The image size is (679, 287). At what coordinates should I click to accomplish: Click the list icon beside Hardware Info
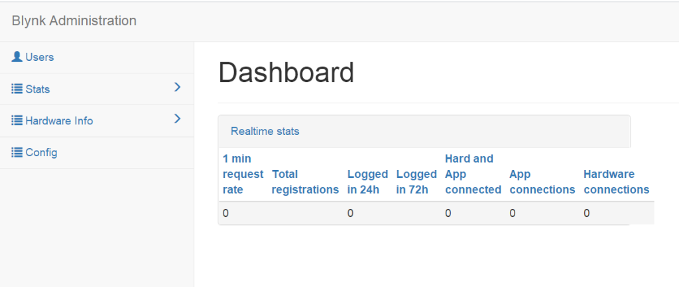pos(17,120)
